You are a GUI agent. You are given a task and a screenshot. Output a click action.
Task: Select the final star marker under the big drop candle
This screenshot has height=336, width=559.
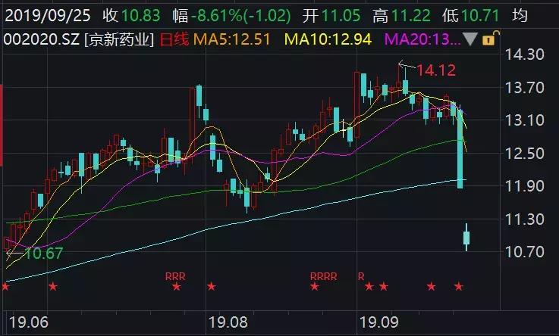click(x=459, y=286)
